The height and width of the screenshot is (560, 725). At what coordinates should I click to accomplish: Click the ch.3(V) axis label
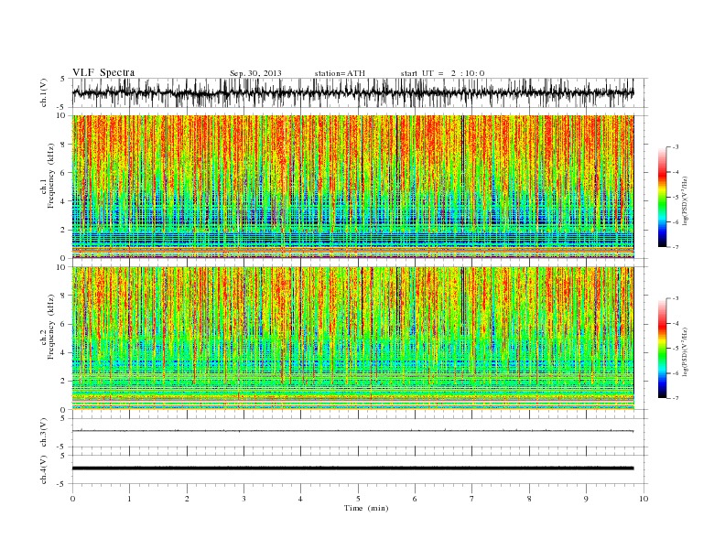pyautogui.click(x=44, y=433)
